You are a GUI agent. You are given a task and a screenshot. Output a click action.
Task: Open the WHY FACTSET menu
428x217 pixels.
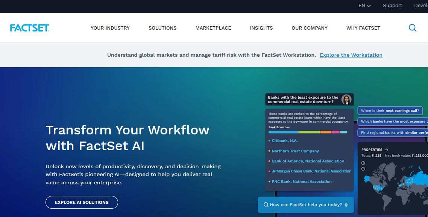click(x=363, y=28)
